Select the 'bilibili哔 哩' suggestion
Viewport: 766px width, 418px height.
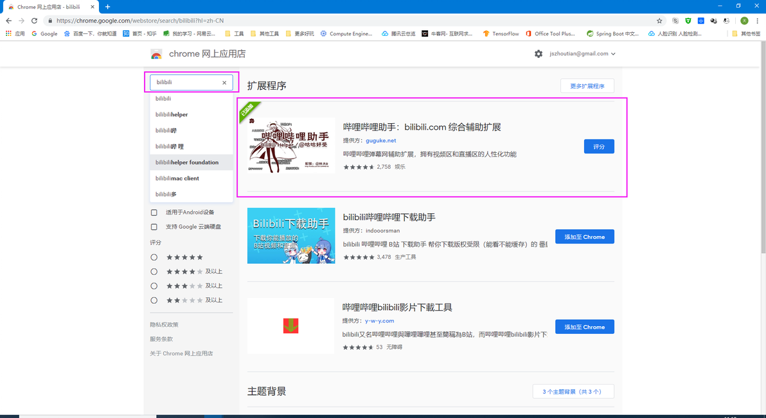coord(191,146)
